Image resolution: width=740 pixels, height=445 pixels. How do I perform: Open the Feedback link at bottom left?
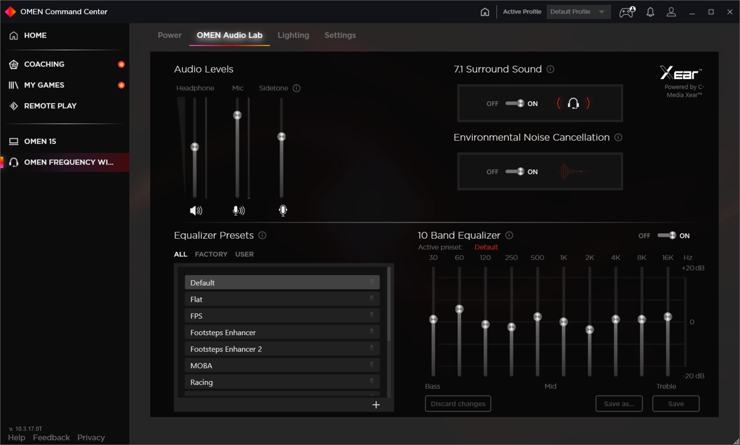(x=51, y=437)
